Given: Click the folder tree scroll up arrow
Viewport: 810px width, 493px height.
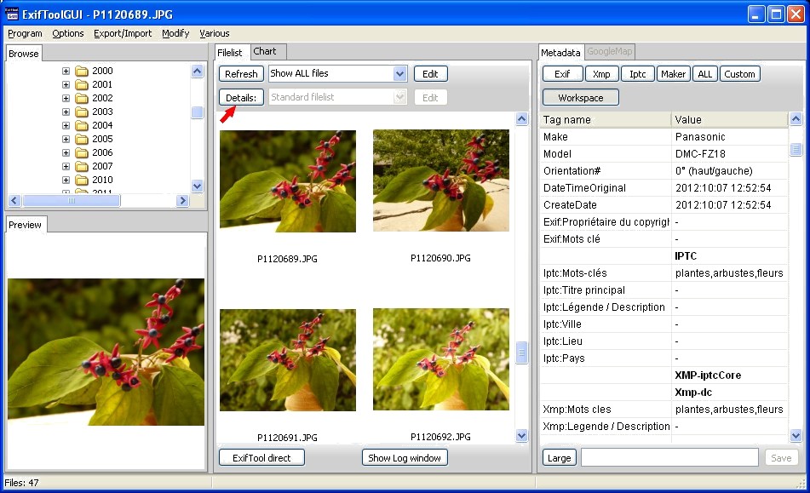Looking at the screenshot, I should [198, 71].
